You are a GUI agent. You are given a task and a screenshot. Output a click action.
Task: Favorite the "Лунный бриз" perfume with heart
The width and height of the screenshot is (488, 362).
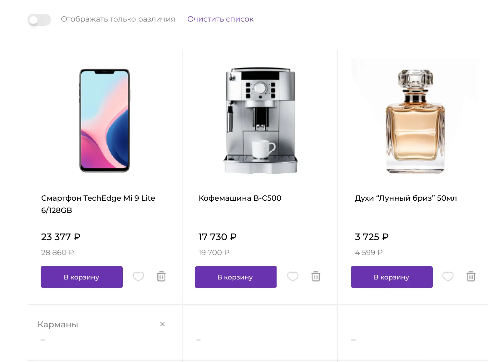(x=448, y=277)
